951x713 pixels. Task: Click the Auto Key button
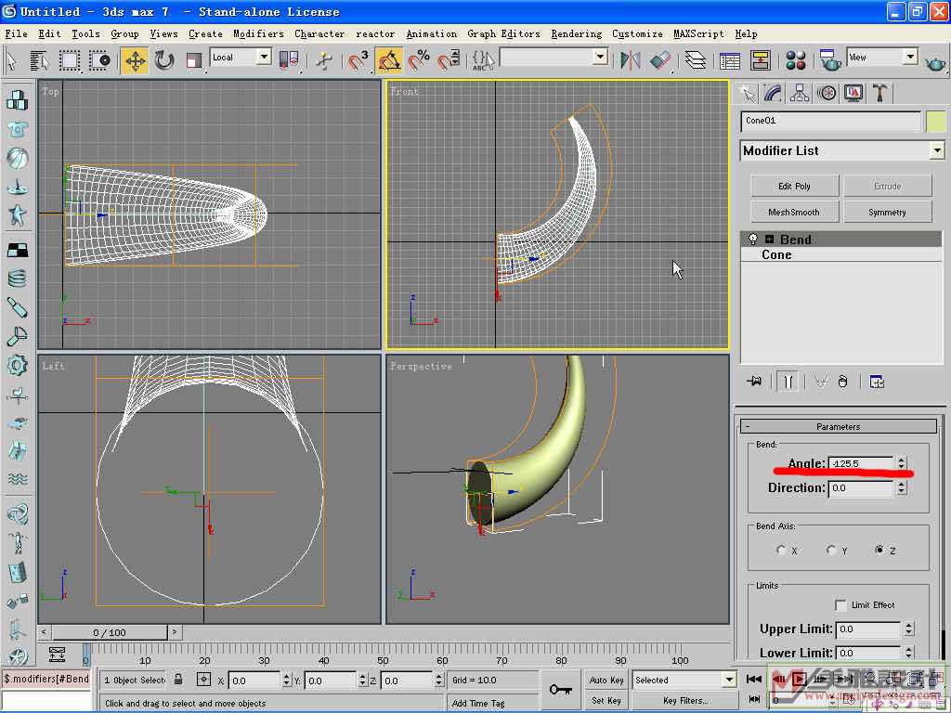pyautogui.click(x=606, y=680)
